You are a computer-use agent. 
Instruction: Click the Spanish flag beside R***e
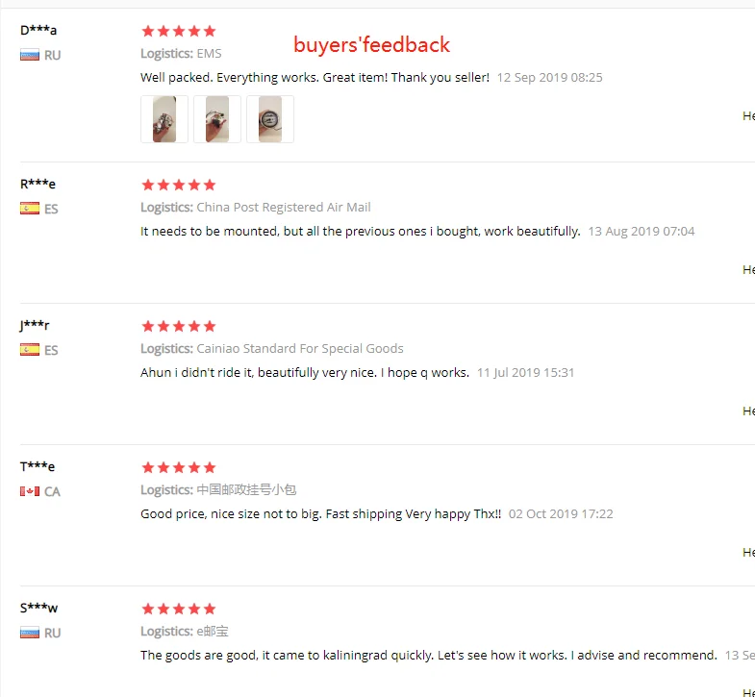(30, 209)
